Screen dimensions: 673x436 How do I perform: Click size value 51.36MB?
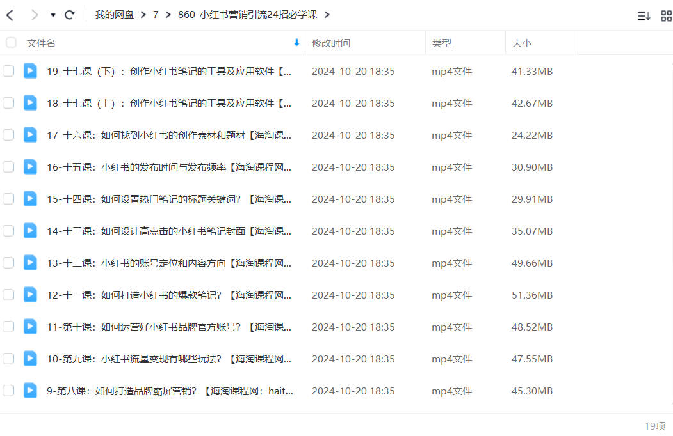[532, 295]
